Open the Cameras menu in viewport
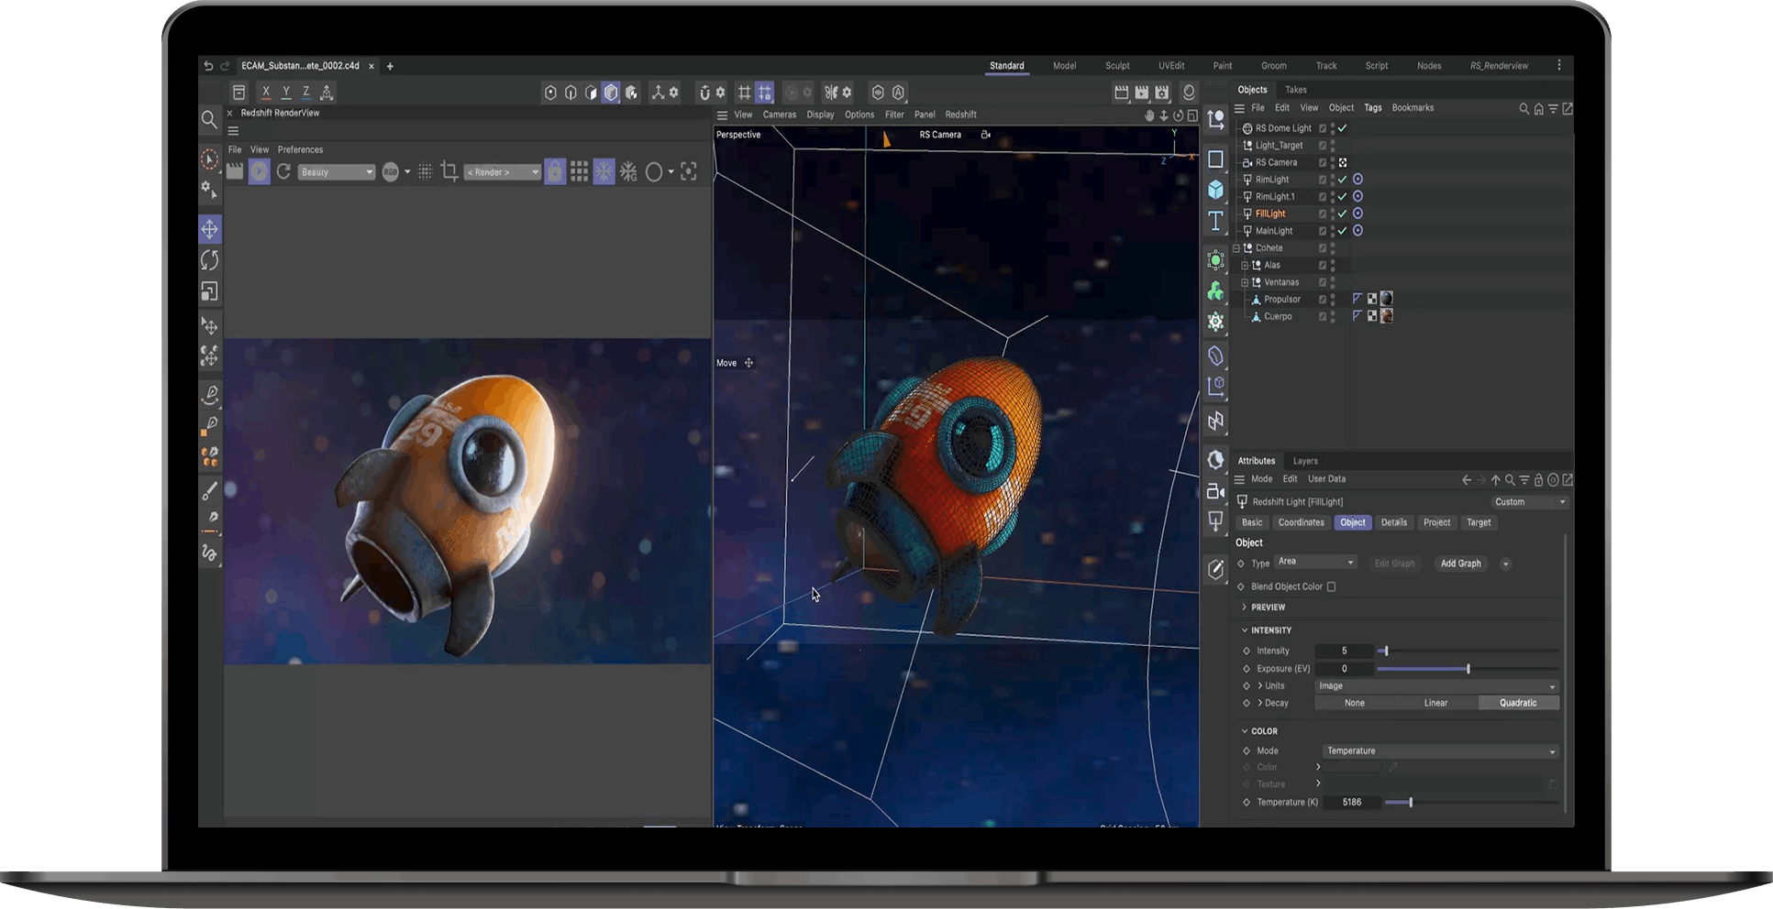Image resolution: width=1773 pixels, height=909 pixels. pyautogui.click(x=779, y=115)
